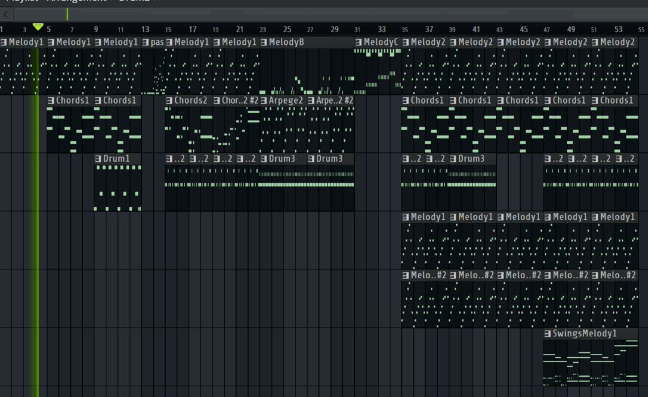Click the green playhead marker on the ruler
Viewport: 648px width, 397px height.
point(38,27)
